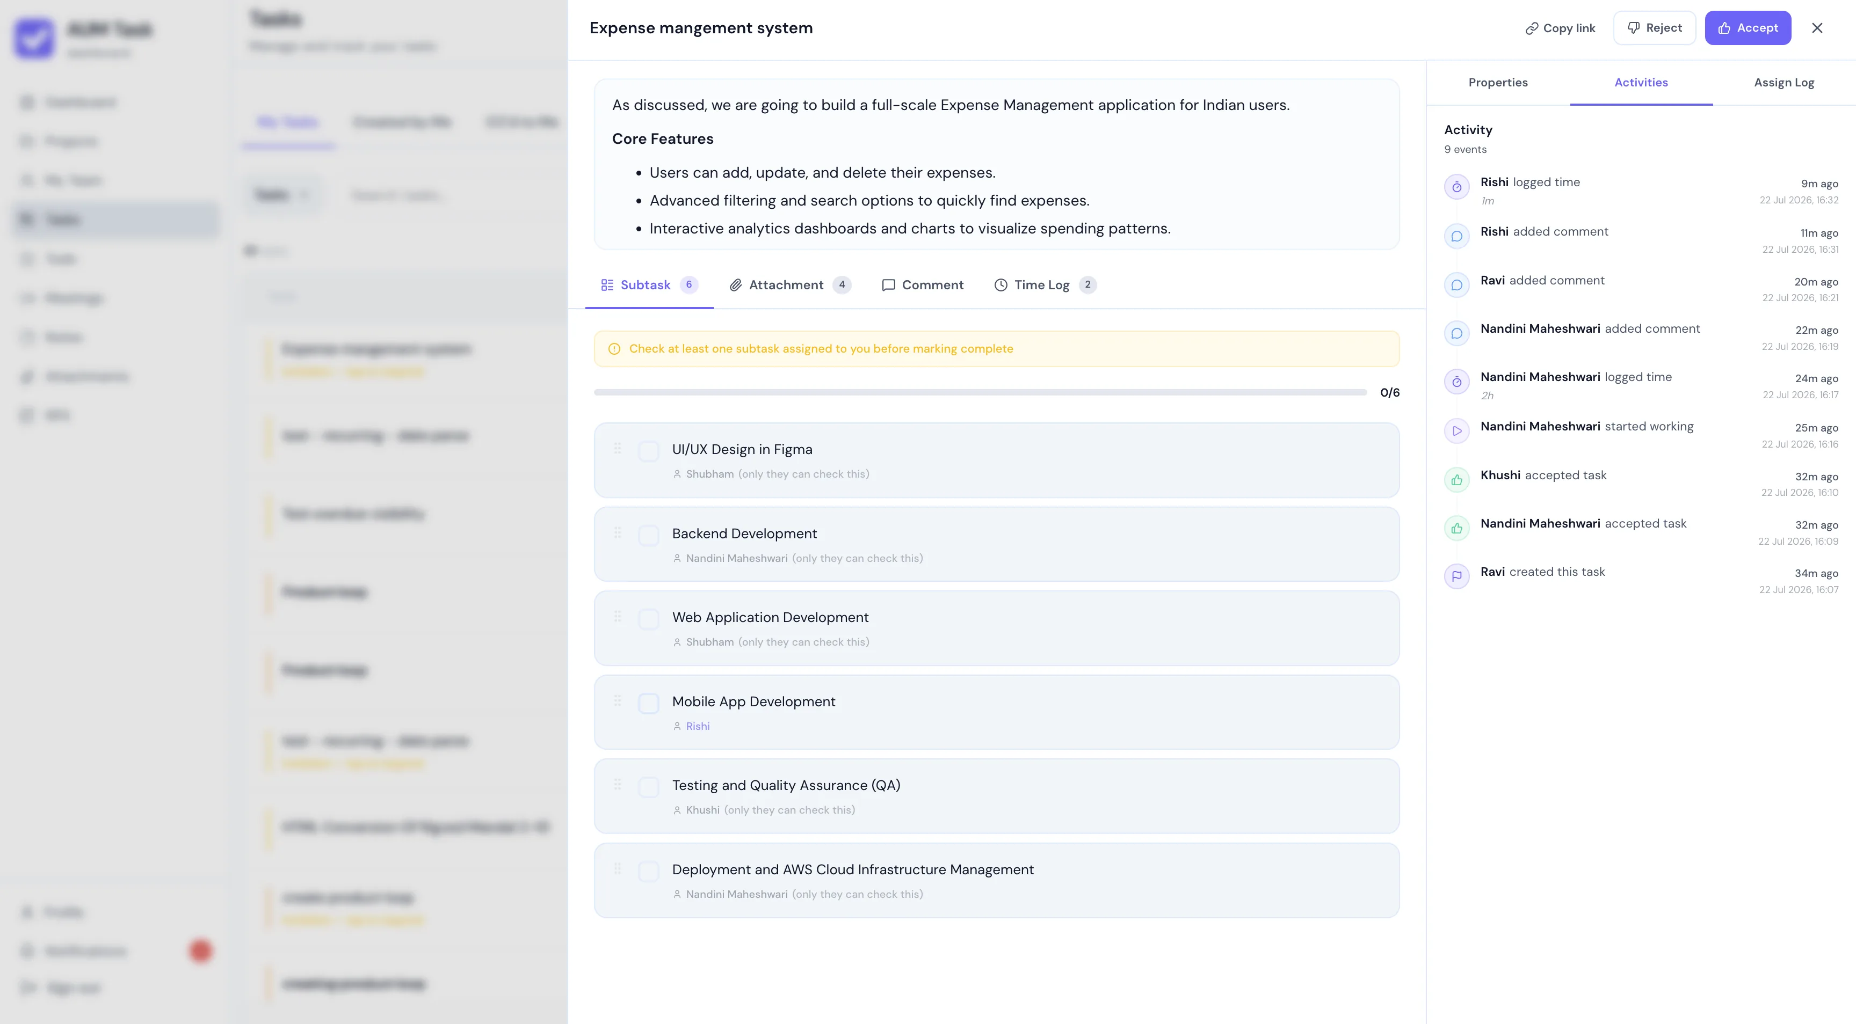This screenshot has width=1856, height=1024.
Task: Click drag handle of Testing and QA subtask
Action: (618, 785)
